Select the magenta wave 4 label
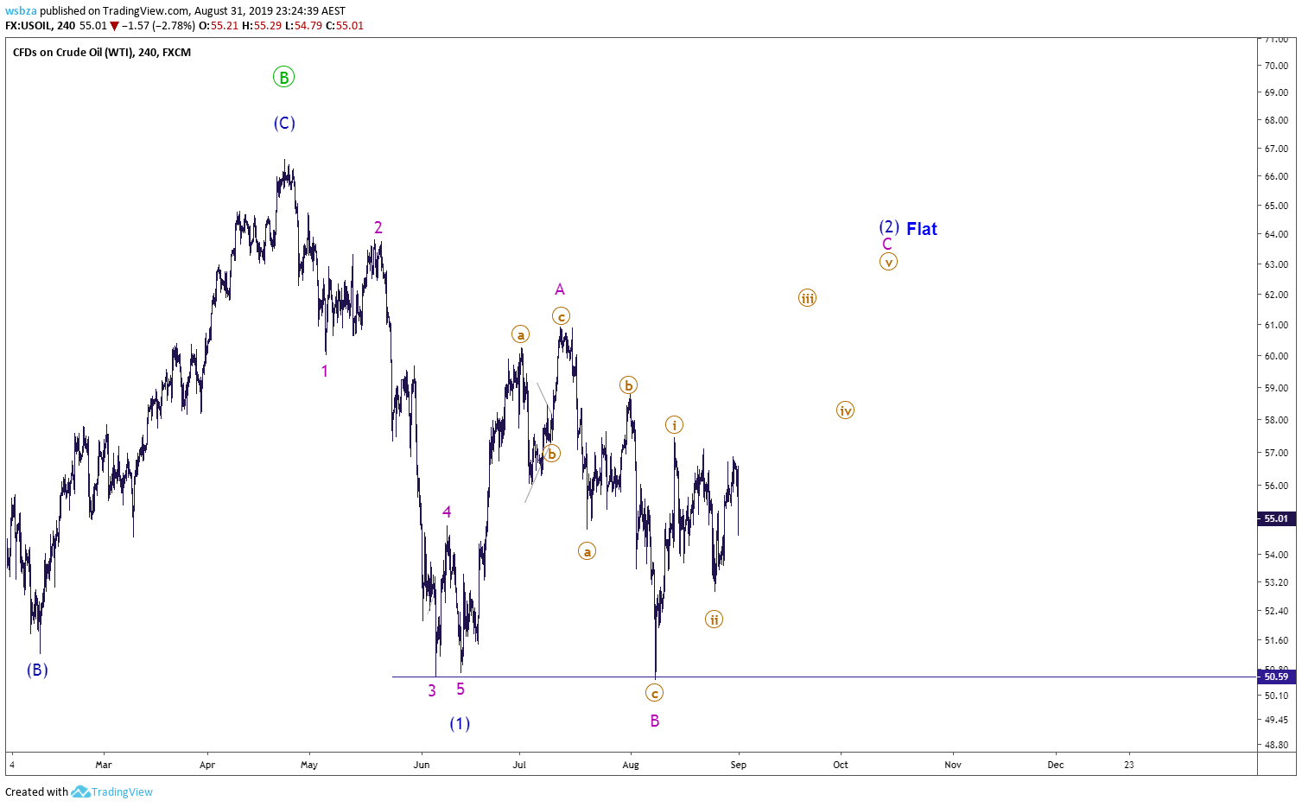The height and width of the screenshot is (807, 1302). pyautogui.click(x=447, y=512)
